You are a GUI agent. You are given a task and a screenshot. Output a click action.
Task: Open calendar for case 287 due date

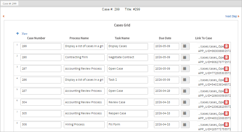click(x=185, y=91)
